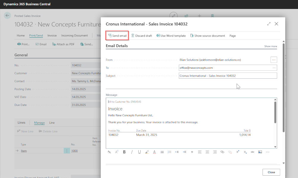This screenshot has height=178, width=298.
Task: Toggle italic formatting
Action: 132,152
